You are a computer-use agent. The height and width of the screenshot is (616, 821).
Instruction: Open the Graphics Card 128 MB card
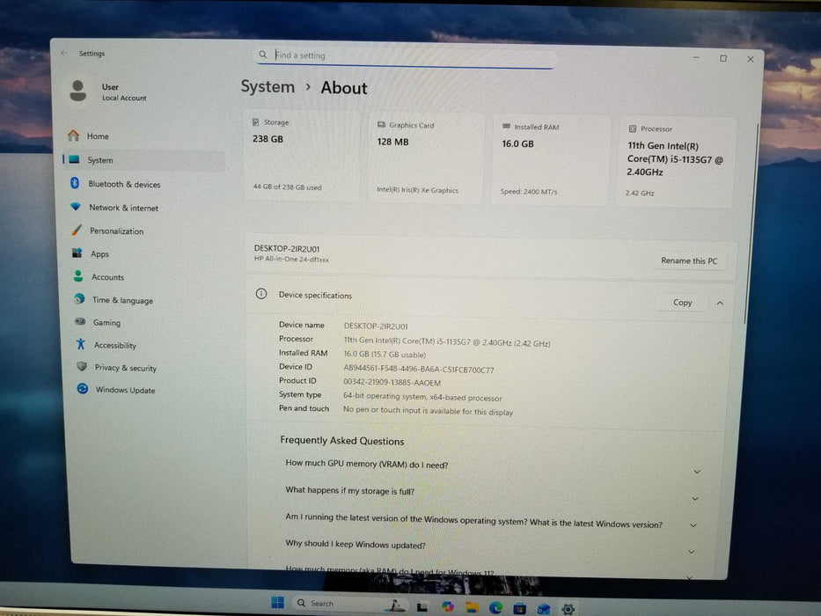[425, 158]
